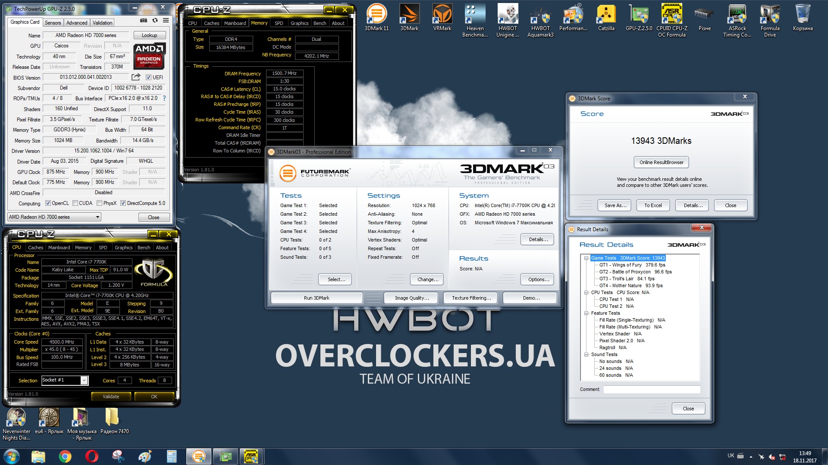828x465 pixels.
Task: Open Bench tab in bottom CPU-Z window
Action: (x=144, y=248)
